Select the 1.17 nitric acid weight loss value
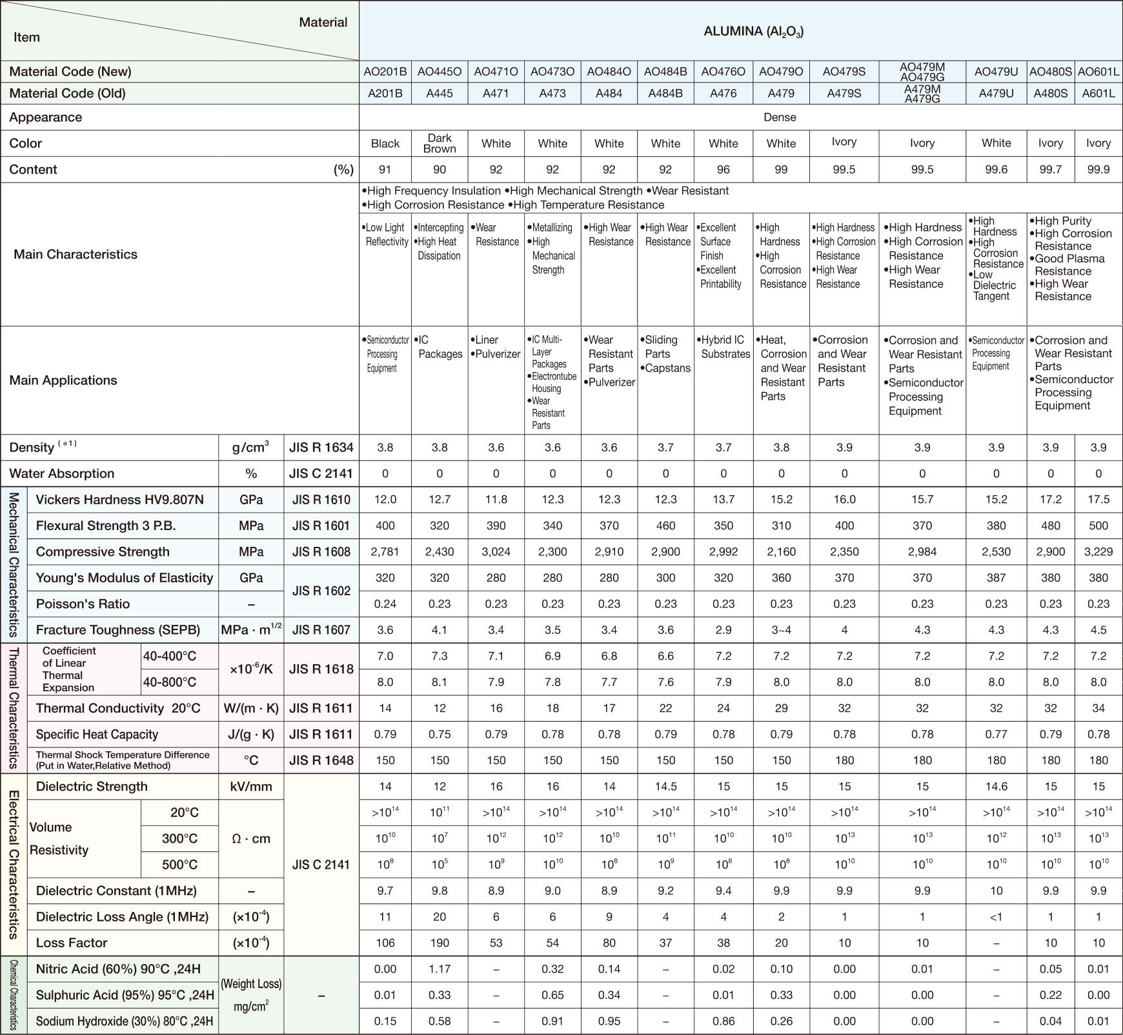1123x1035 pixels. (440, 969)
